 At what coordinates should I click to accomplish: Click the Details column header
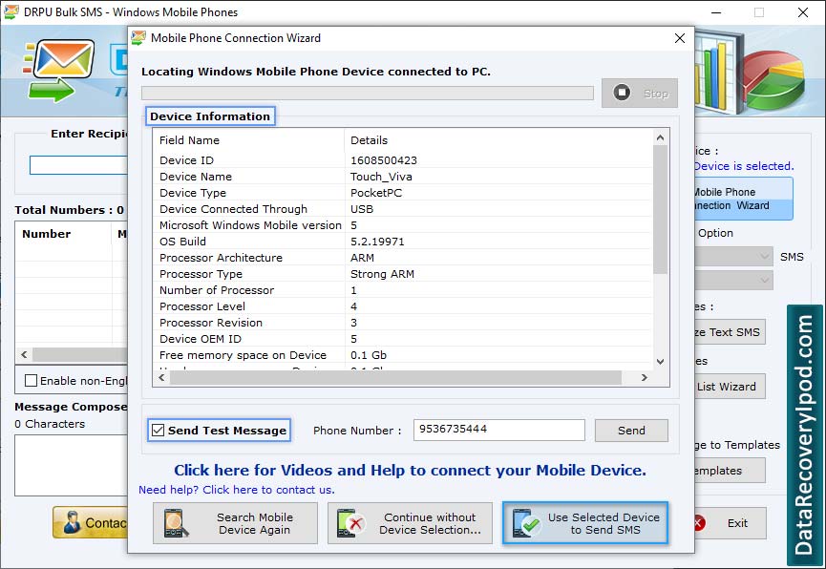coord(498,140)
